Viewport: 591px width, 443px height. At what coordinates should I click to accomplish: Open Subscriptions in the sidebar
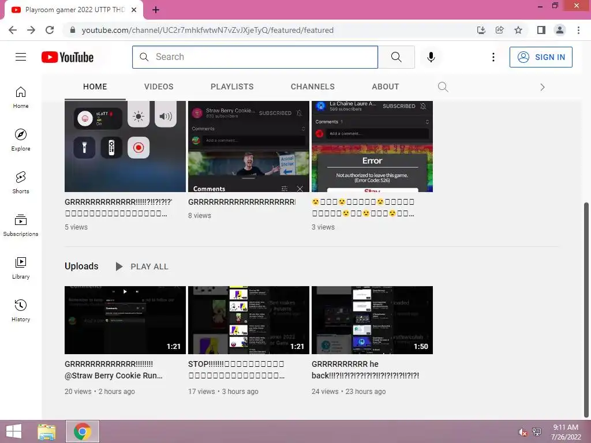tap(21, 226)
